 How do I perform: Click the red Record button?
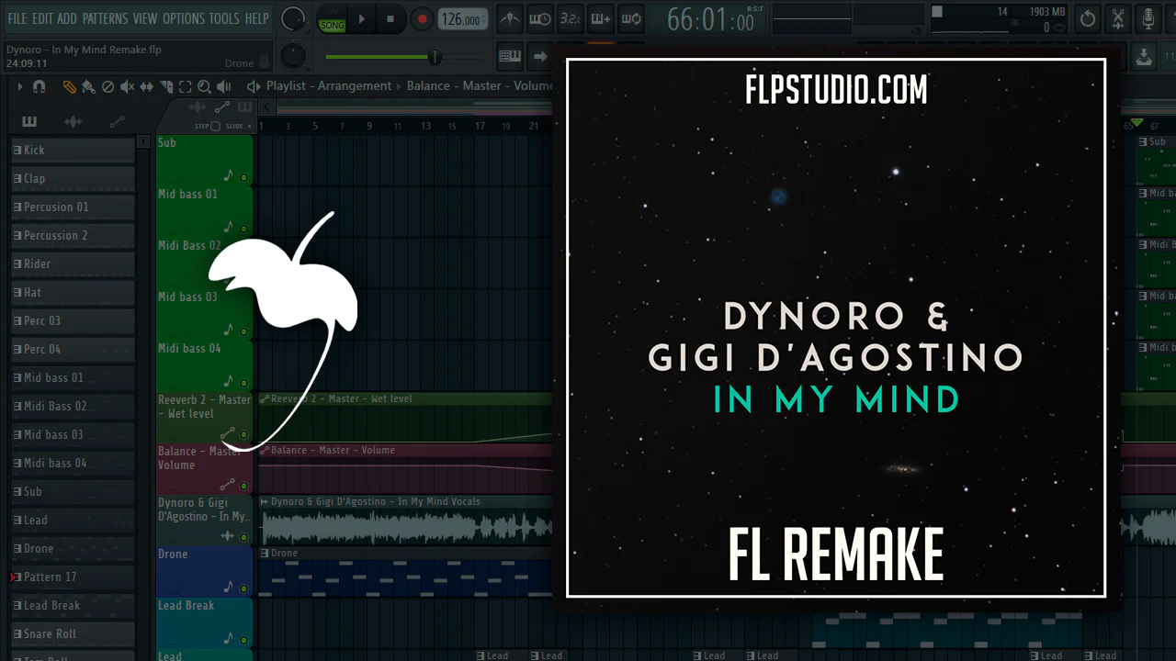click(x=422, y=19)
